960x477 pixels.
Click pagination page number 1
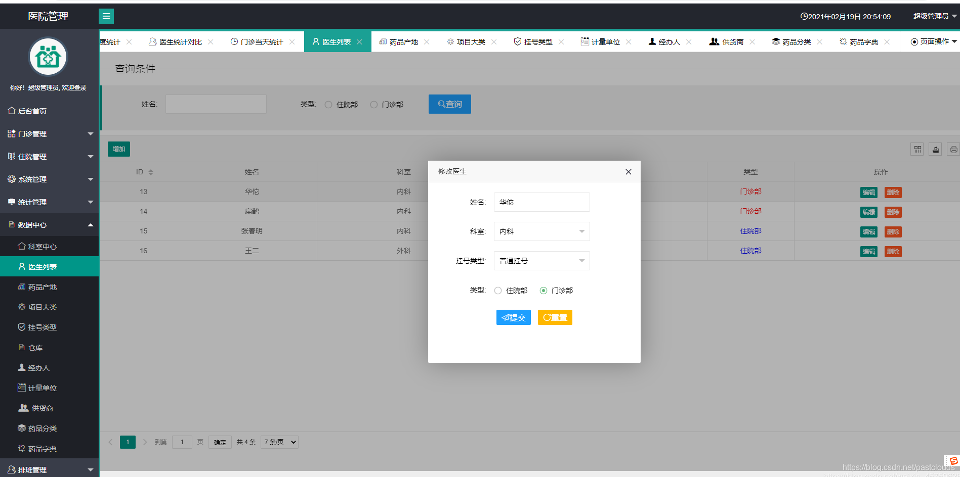pyautogui.click(x=128, y=442)
